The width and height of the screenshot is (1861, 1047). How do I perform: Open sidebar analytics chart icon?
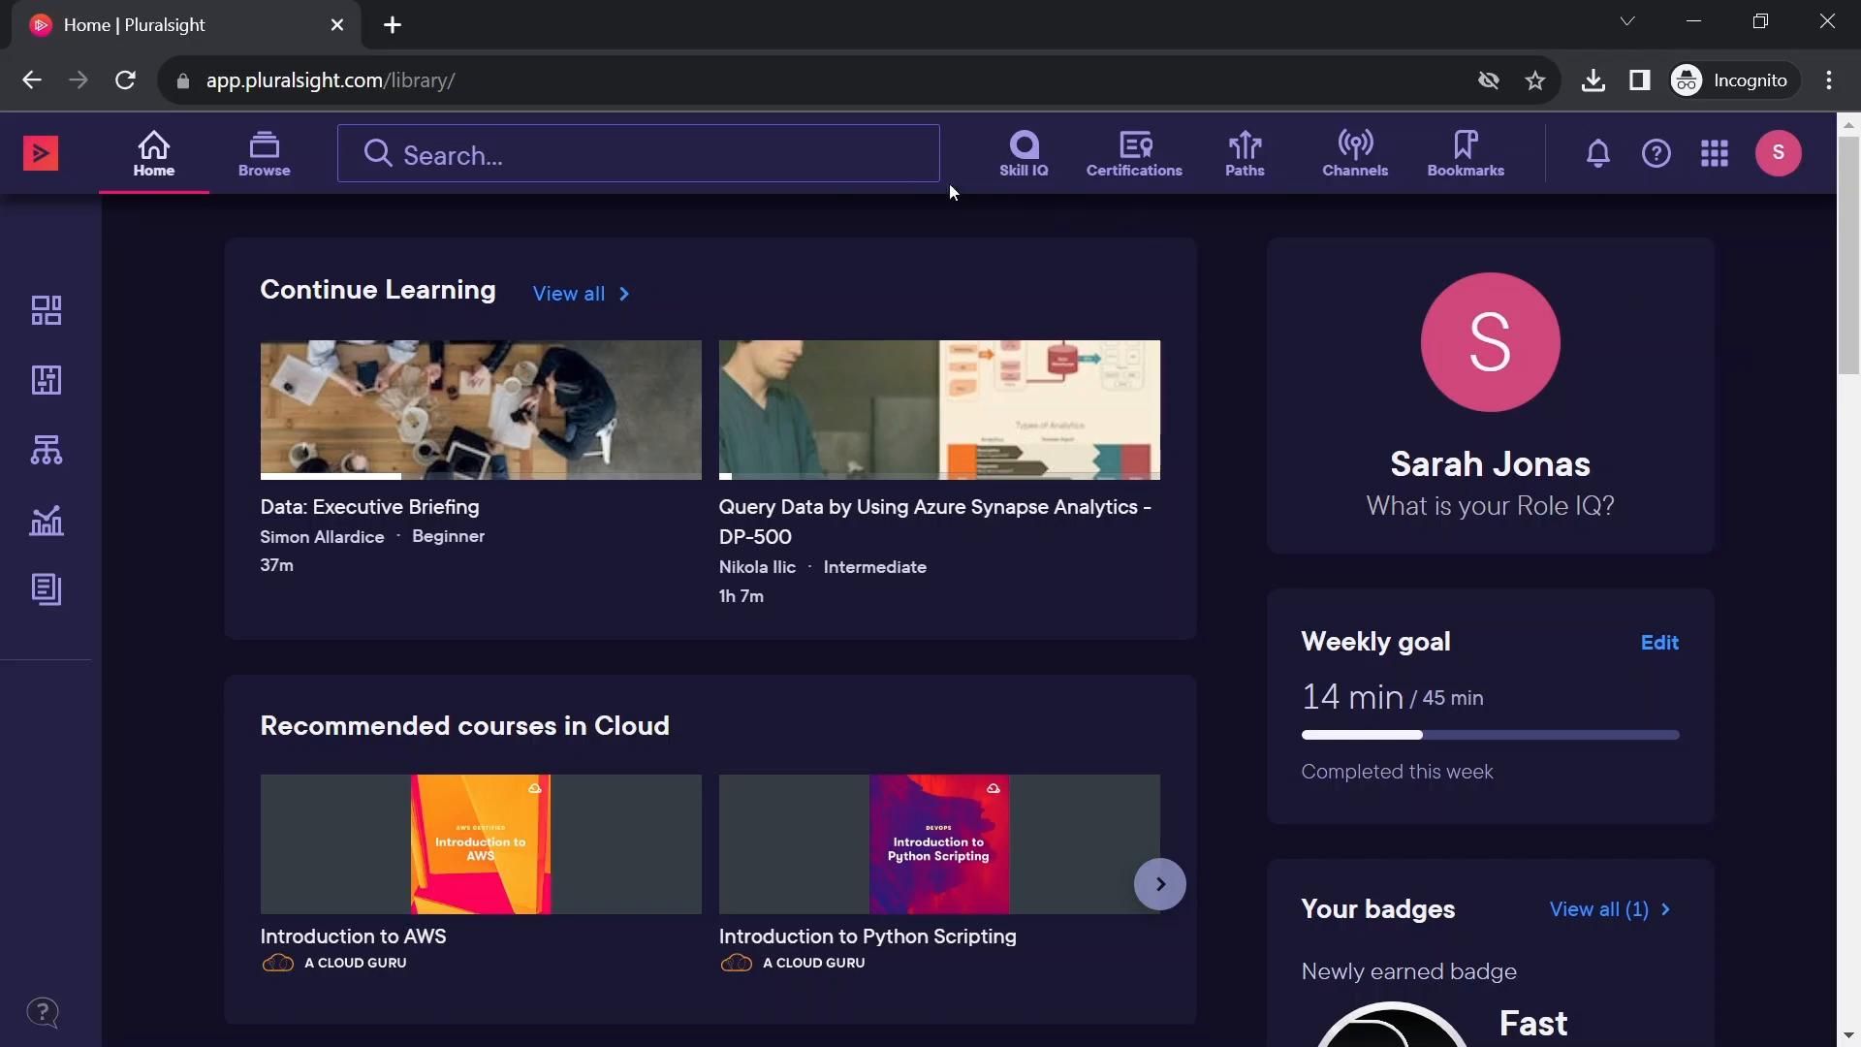point(47,521)
